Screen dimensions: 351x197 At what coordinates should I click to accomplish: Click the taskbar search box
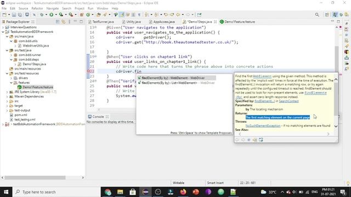click(x=56, y=192)
